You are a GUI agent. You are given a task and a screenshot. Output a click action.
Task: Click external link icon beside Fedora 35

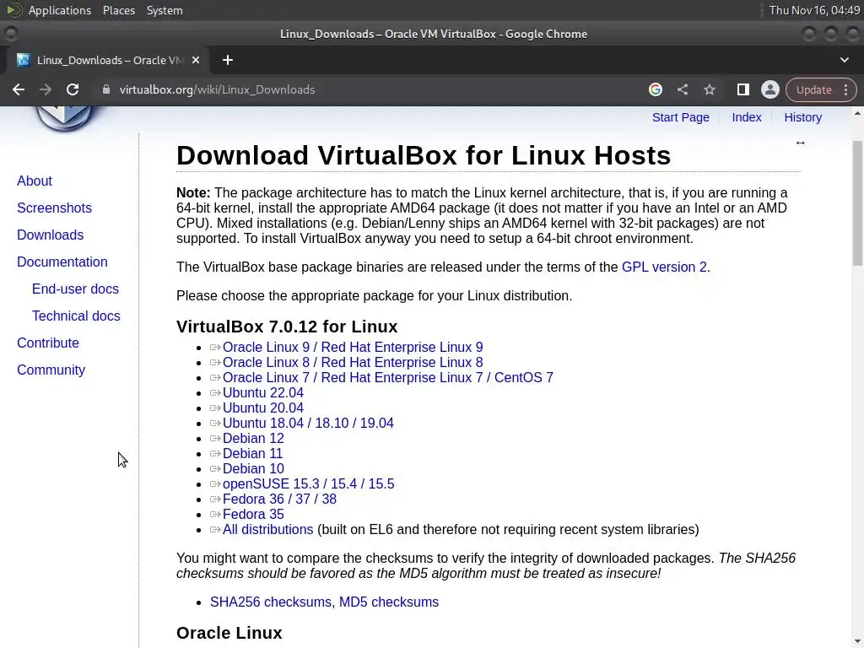click(215, 515)
